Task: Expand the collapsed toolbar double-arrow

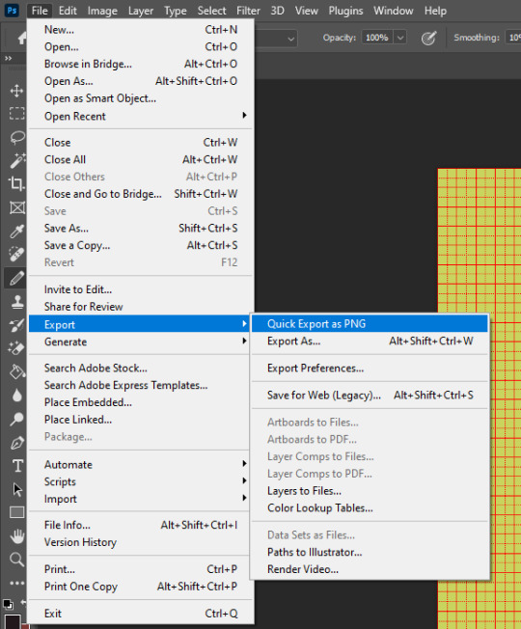Action: [x=8, y=59]
